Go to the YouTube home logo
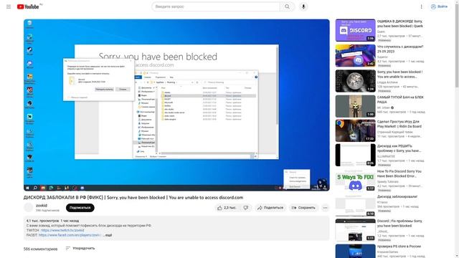Screen dimensions: 459x258 pos(28,6)
